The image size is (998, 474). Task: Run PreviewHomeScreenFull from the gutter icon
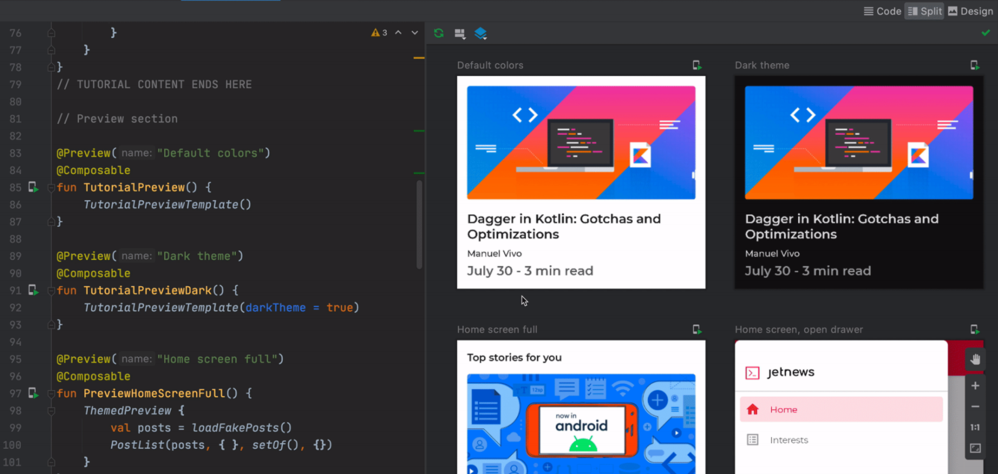(33, 393)
